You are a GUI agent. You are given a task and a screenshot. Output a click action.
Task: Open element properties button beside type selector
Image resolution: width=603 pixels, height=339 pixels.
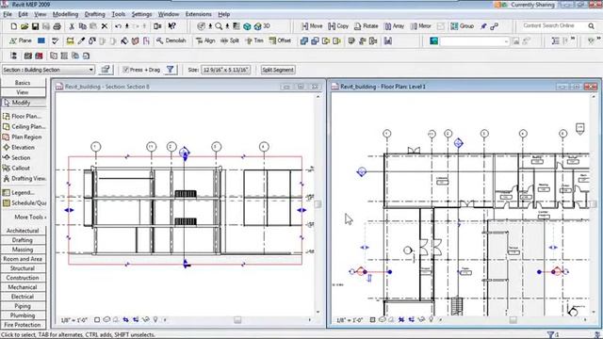pyautogui.click(x=105, y=70)
